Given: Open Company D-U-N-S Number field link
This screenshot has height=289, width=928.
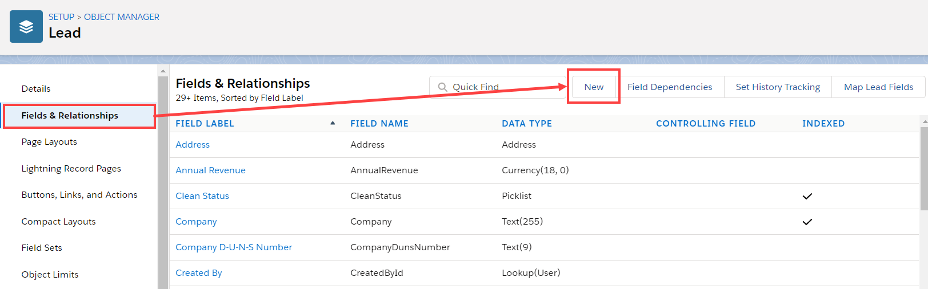Looking at the screenshot, I should tap(234, 247).
